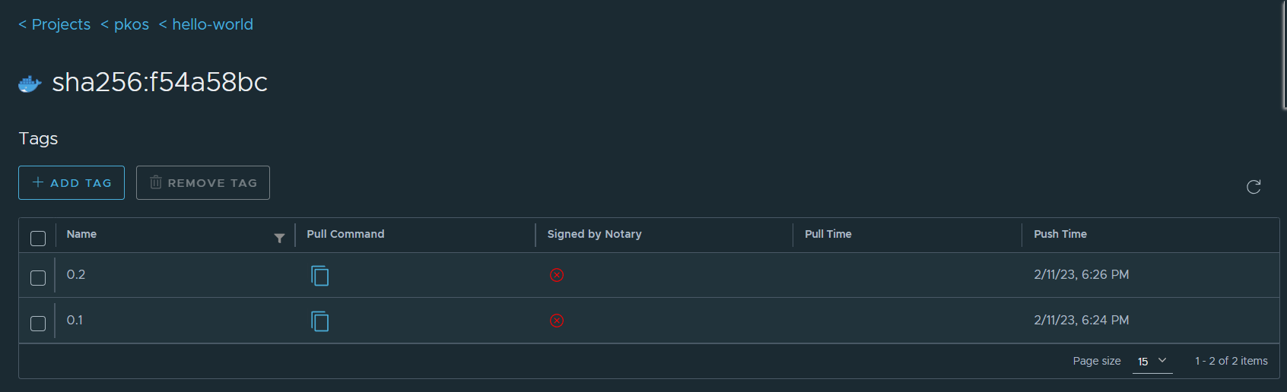
Task: Copy pull command for tag 0.1
Action: [x=320, y=321]
